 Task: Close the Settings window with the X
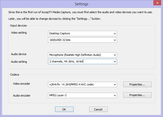coord(157,3)
